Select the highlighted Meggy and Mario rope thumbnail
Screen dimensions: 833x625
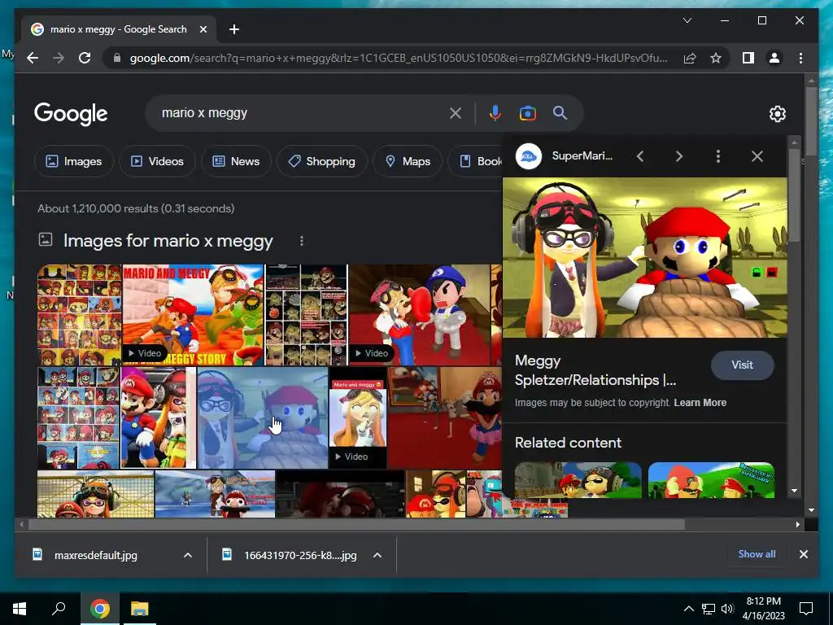[263, 417]
